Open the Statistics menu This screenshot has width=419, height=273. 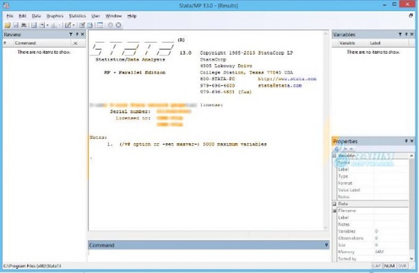[77, 16]
